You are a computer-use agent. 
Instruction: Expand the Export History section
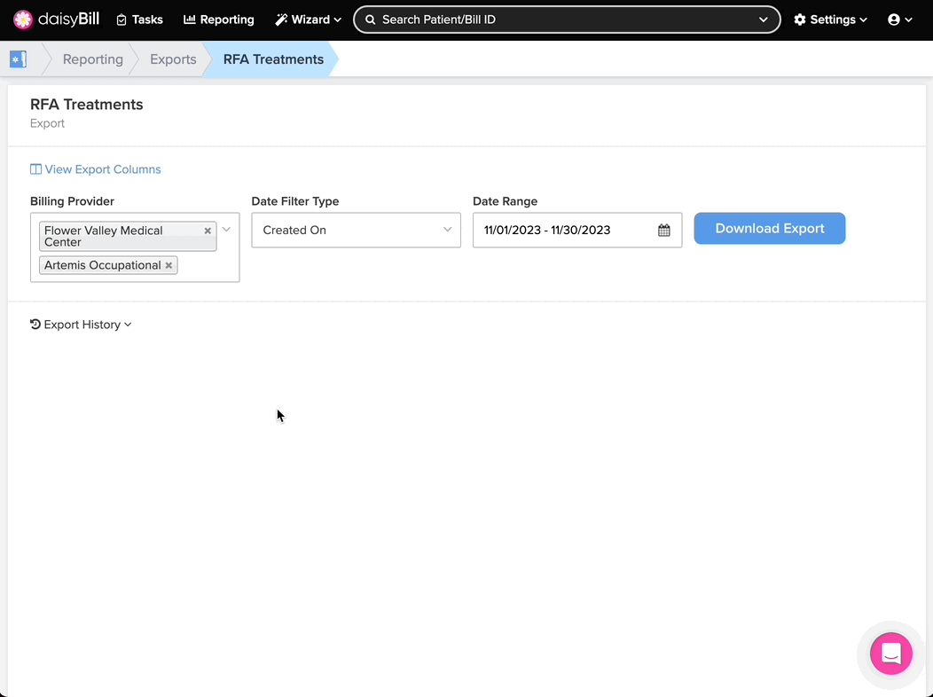pos(81,325)
